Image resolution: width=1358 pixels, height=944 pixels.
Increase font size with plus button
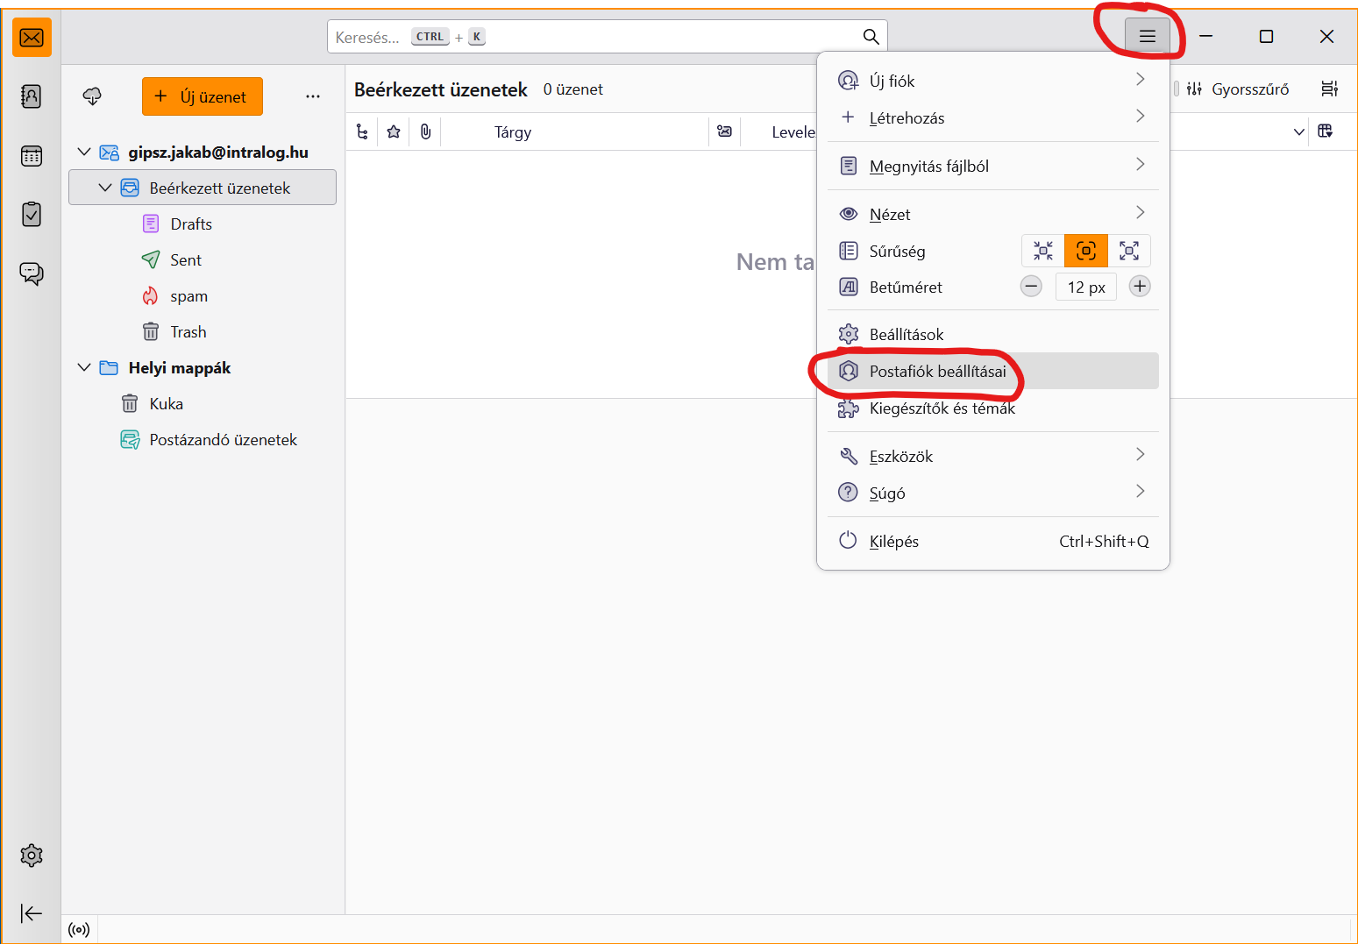1140,287
